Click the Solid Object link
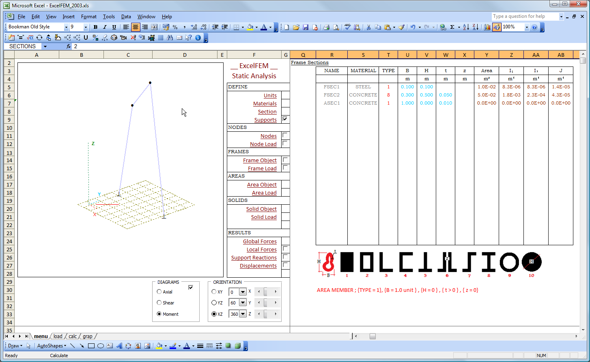This screenshot has width=590, height=362. click(261, 209)
